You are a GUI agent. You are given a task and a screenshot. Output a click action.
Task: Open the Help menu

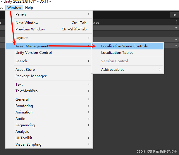pyautogui.click(x=29, y=8)
